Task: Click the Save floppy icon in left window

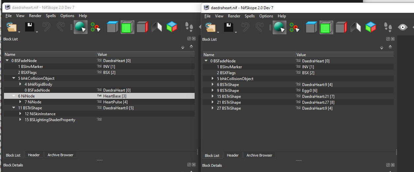Action: (30, 27)
